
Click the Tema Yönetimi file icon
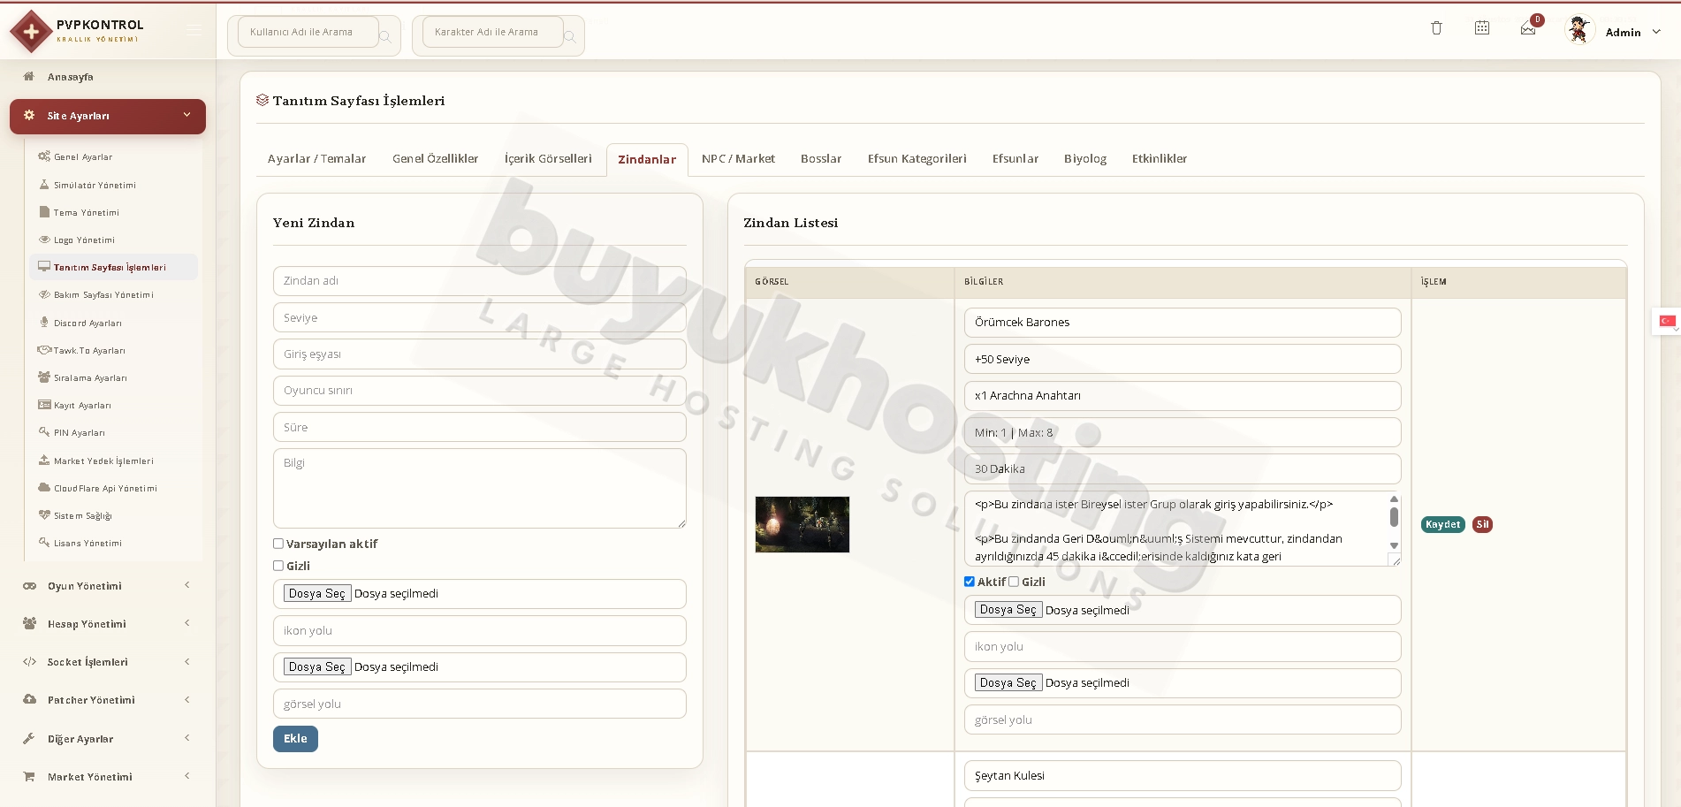(x=44, y=212)
